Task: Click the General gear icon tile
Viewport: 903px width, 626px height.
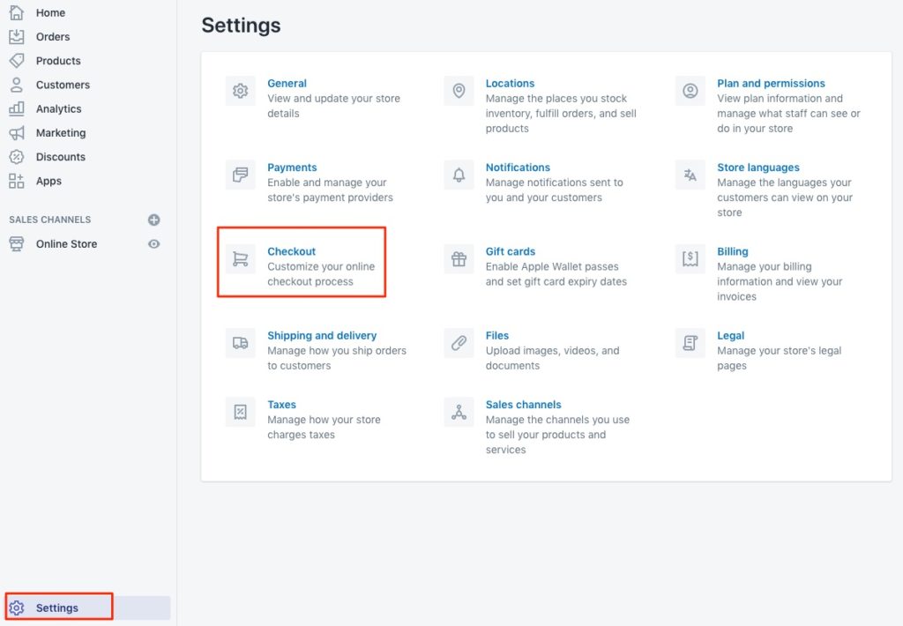Action: click(x=240, y=91)
